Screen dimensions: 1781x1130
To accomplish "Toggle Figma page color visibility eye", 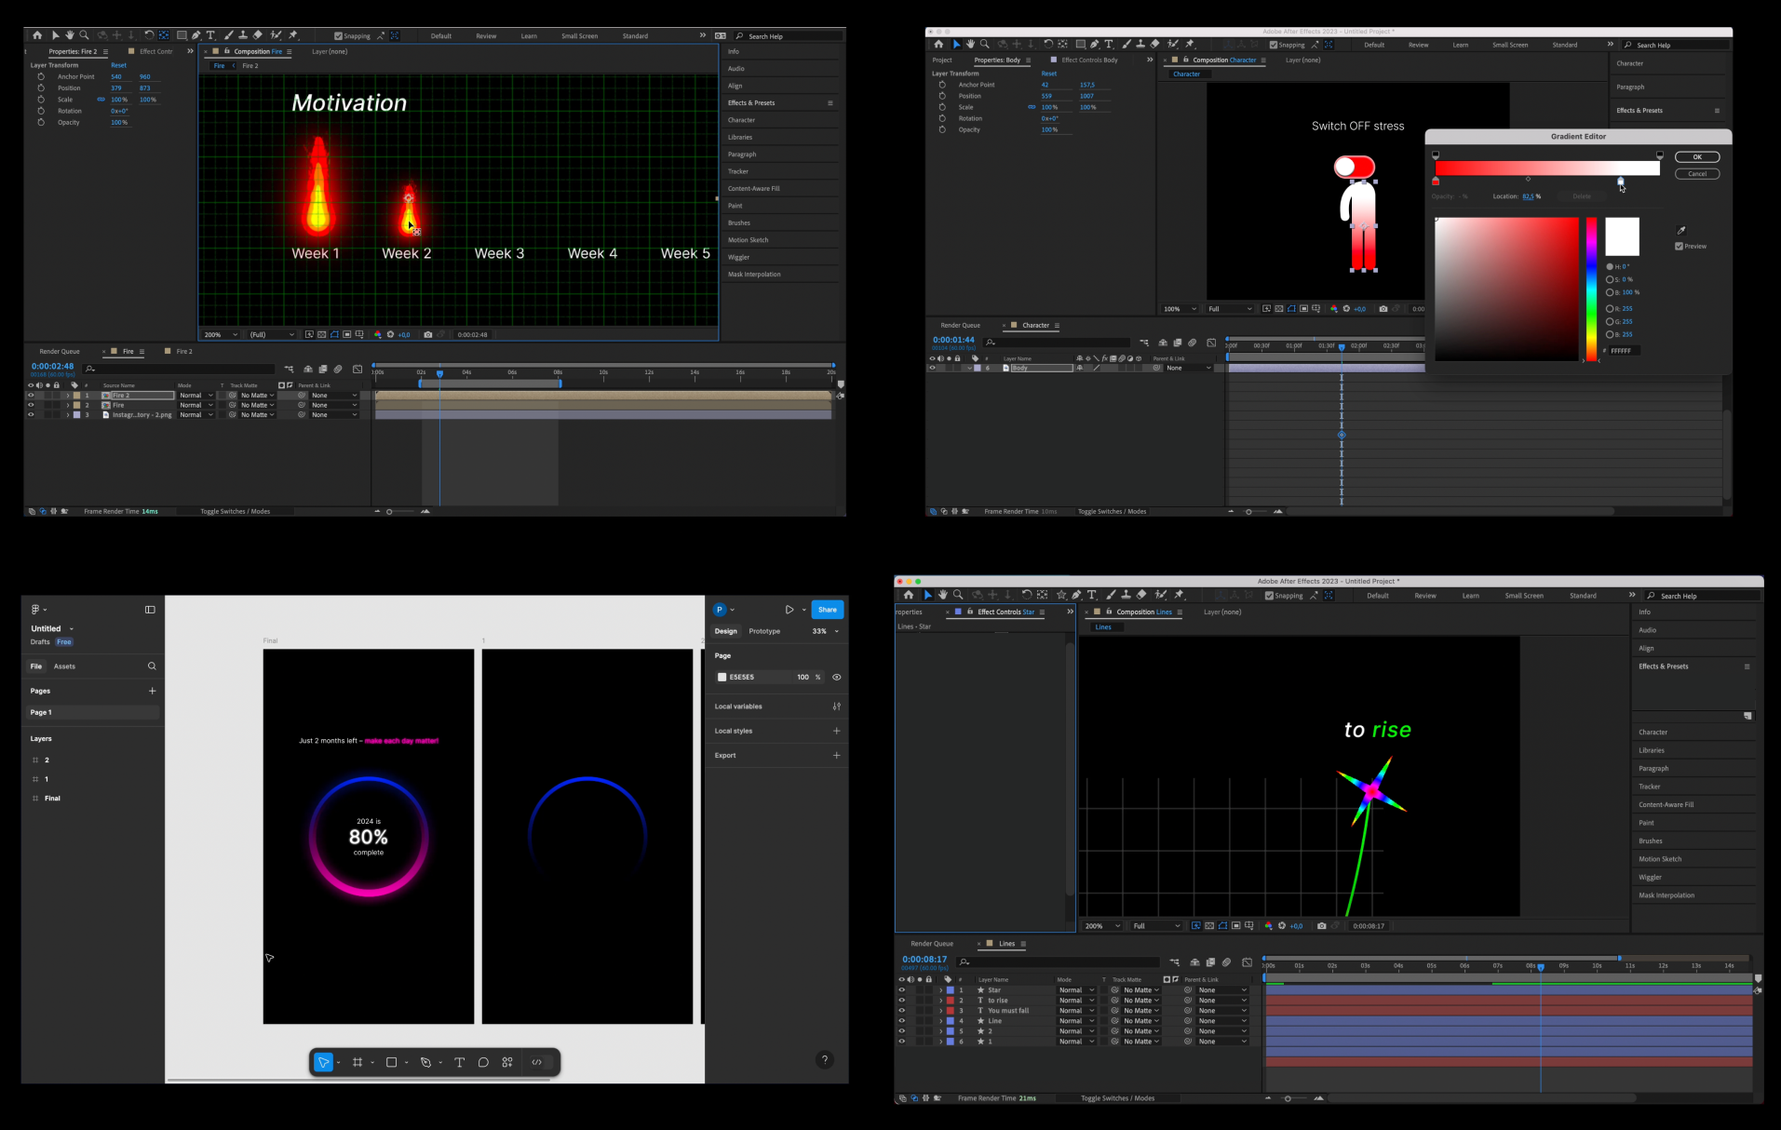I will (836, 677).
